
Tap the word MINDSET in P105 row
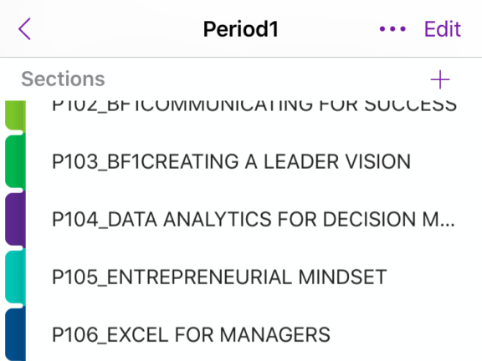pyautogui.click(x=342, y=277)
